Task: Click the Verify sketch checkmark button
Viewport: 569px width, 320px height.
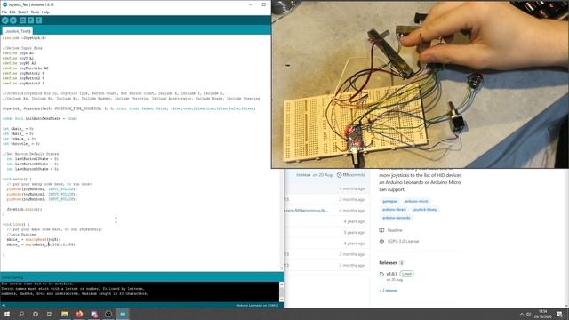Action: coord(5,20)
